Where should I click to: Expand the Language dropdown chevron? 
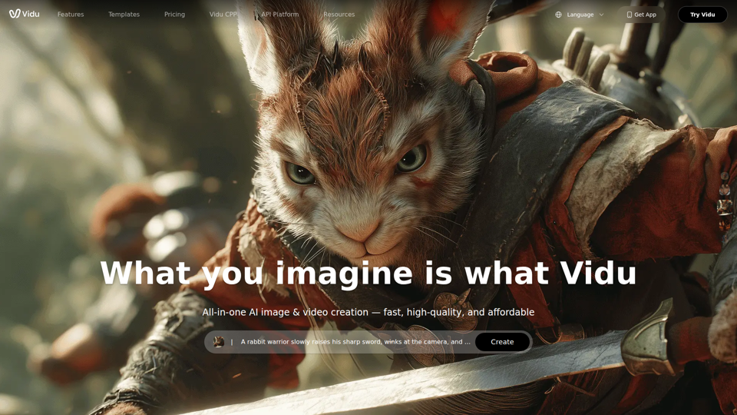601,15
